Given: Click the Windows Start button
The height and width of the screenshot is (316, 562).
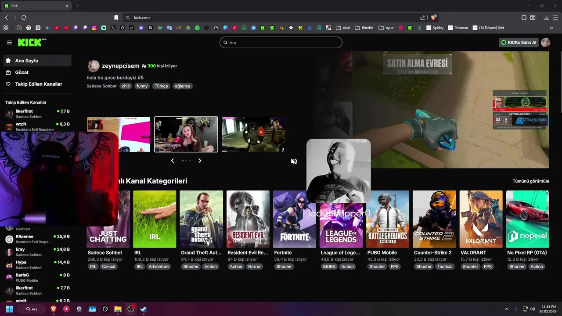Looking at the screenshot, I should coord(9,309).
